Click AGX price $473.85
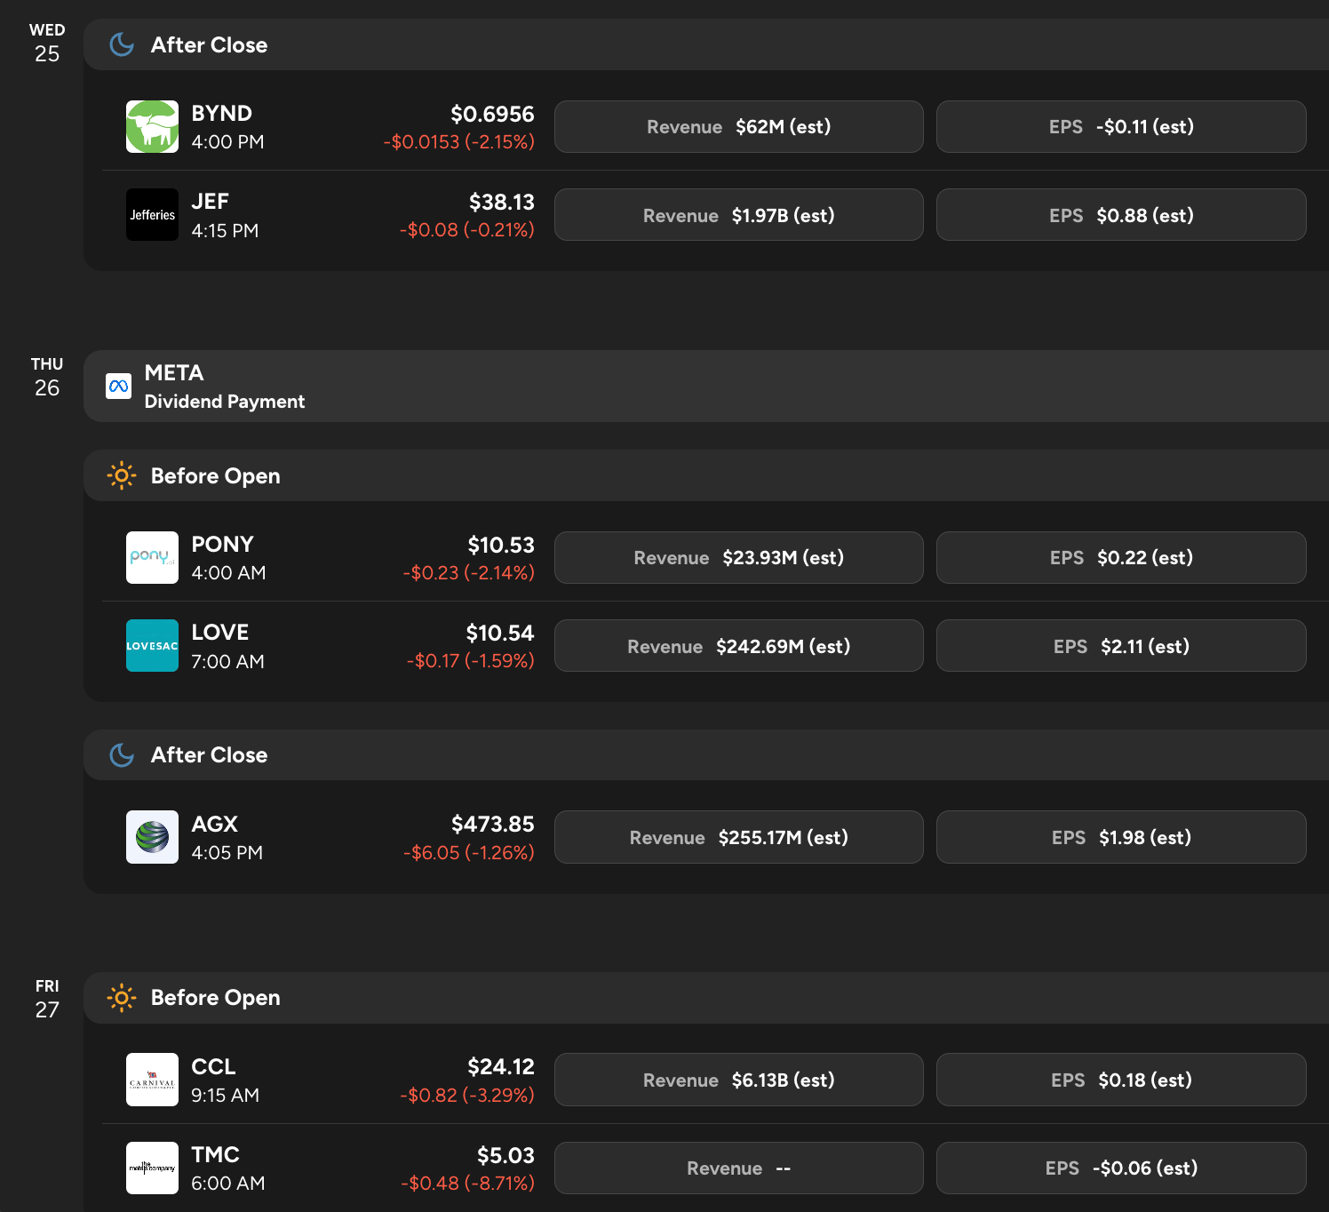Viewport: 1329px width, 1212px height. [x=493, y=824]
